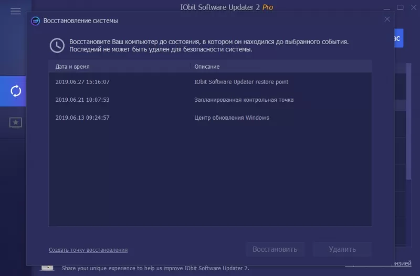Click the IObit logo icon in dialog title
Screen dimensions: 420x276
coord(35,21)
